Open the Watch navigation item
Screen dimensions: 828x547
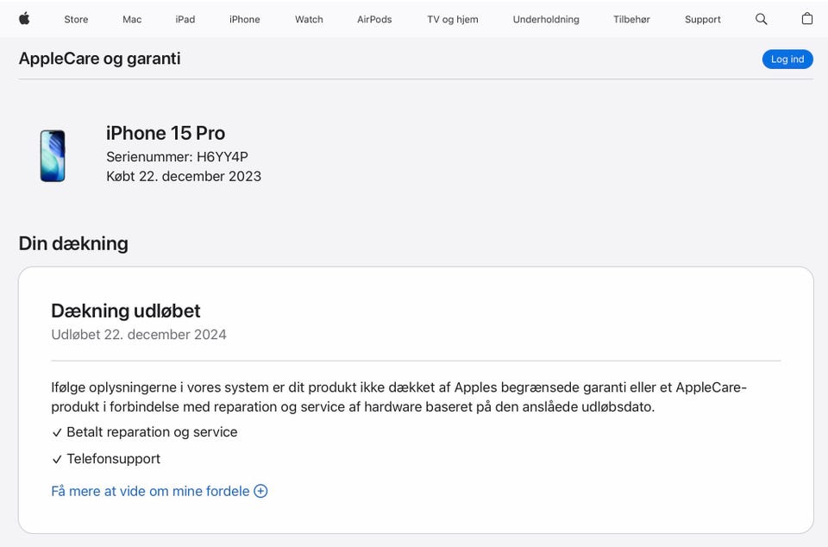click(x=309, y=19)
